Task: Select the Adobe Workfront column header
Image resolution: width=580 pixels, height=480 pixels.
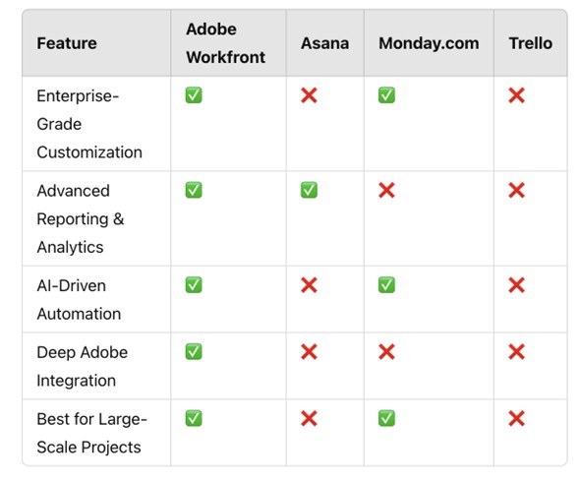Action: (x=226, y=43)
